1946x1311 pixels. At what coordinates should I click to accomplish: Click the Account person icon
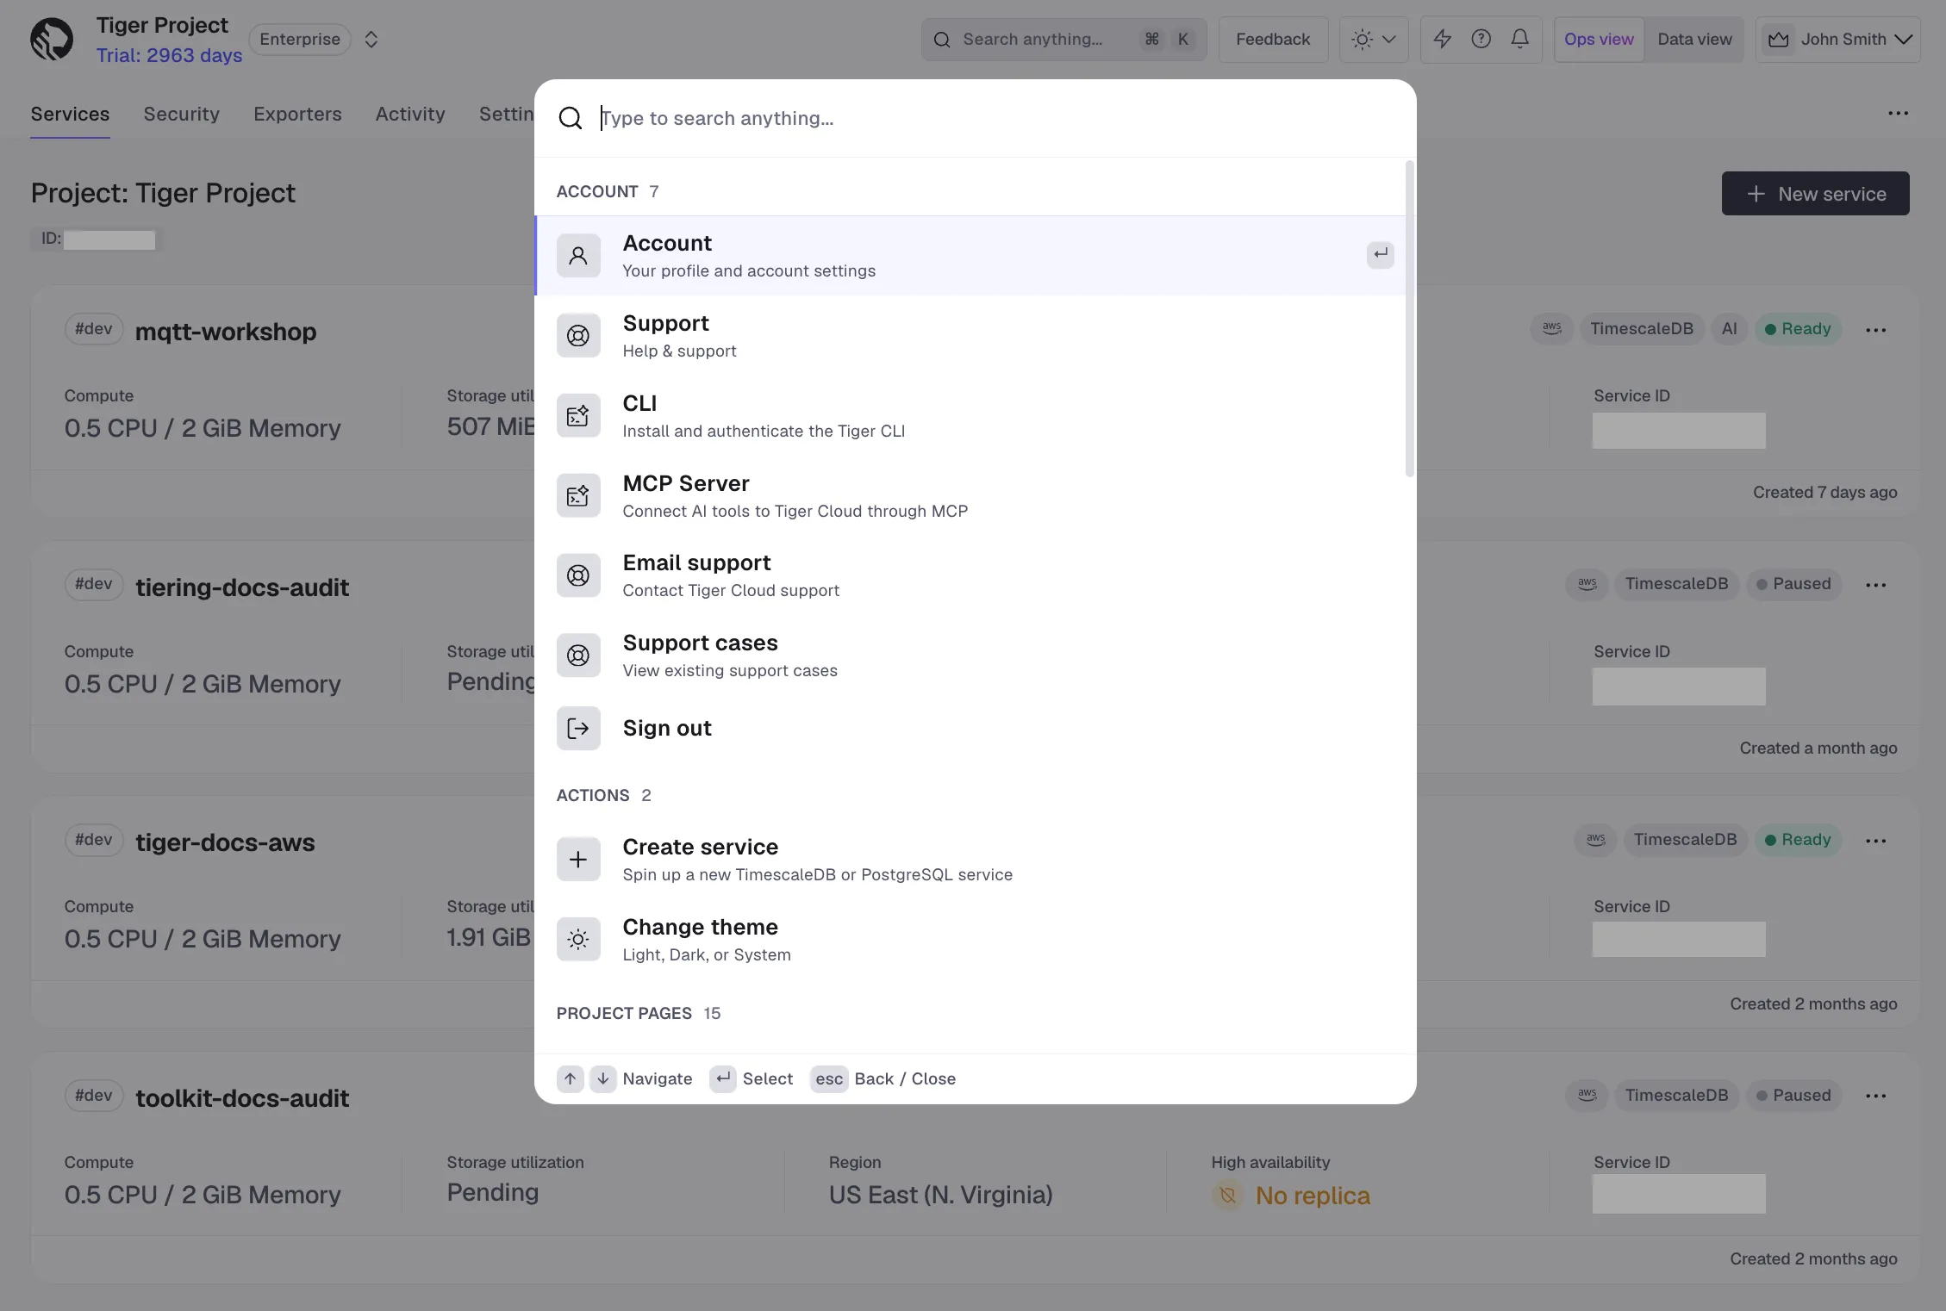point(578,256)
